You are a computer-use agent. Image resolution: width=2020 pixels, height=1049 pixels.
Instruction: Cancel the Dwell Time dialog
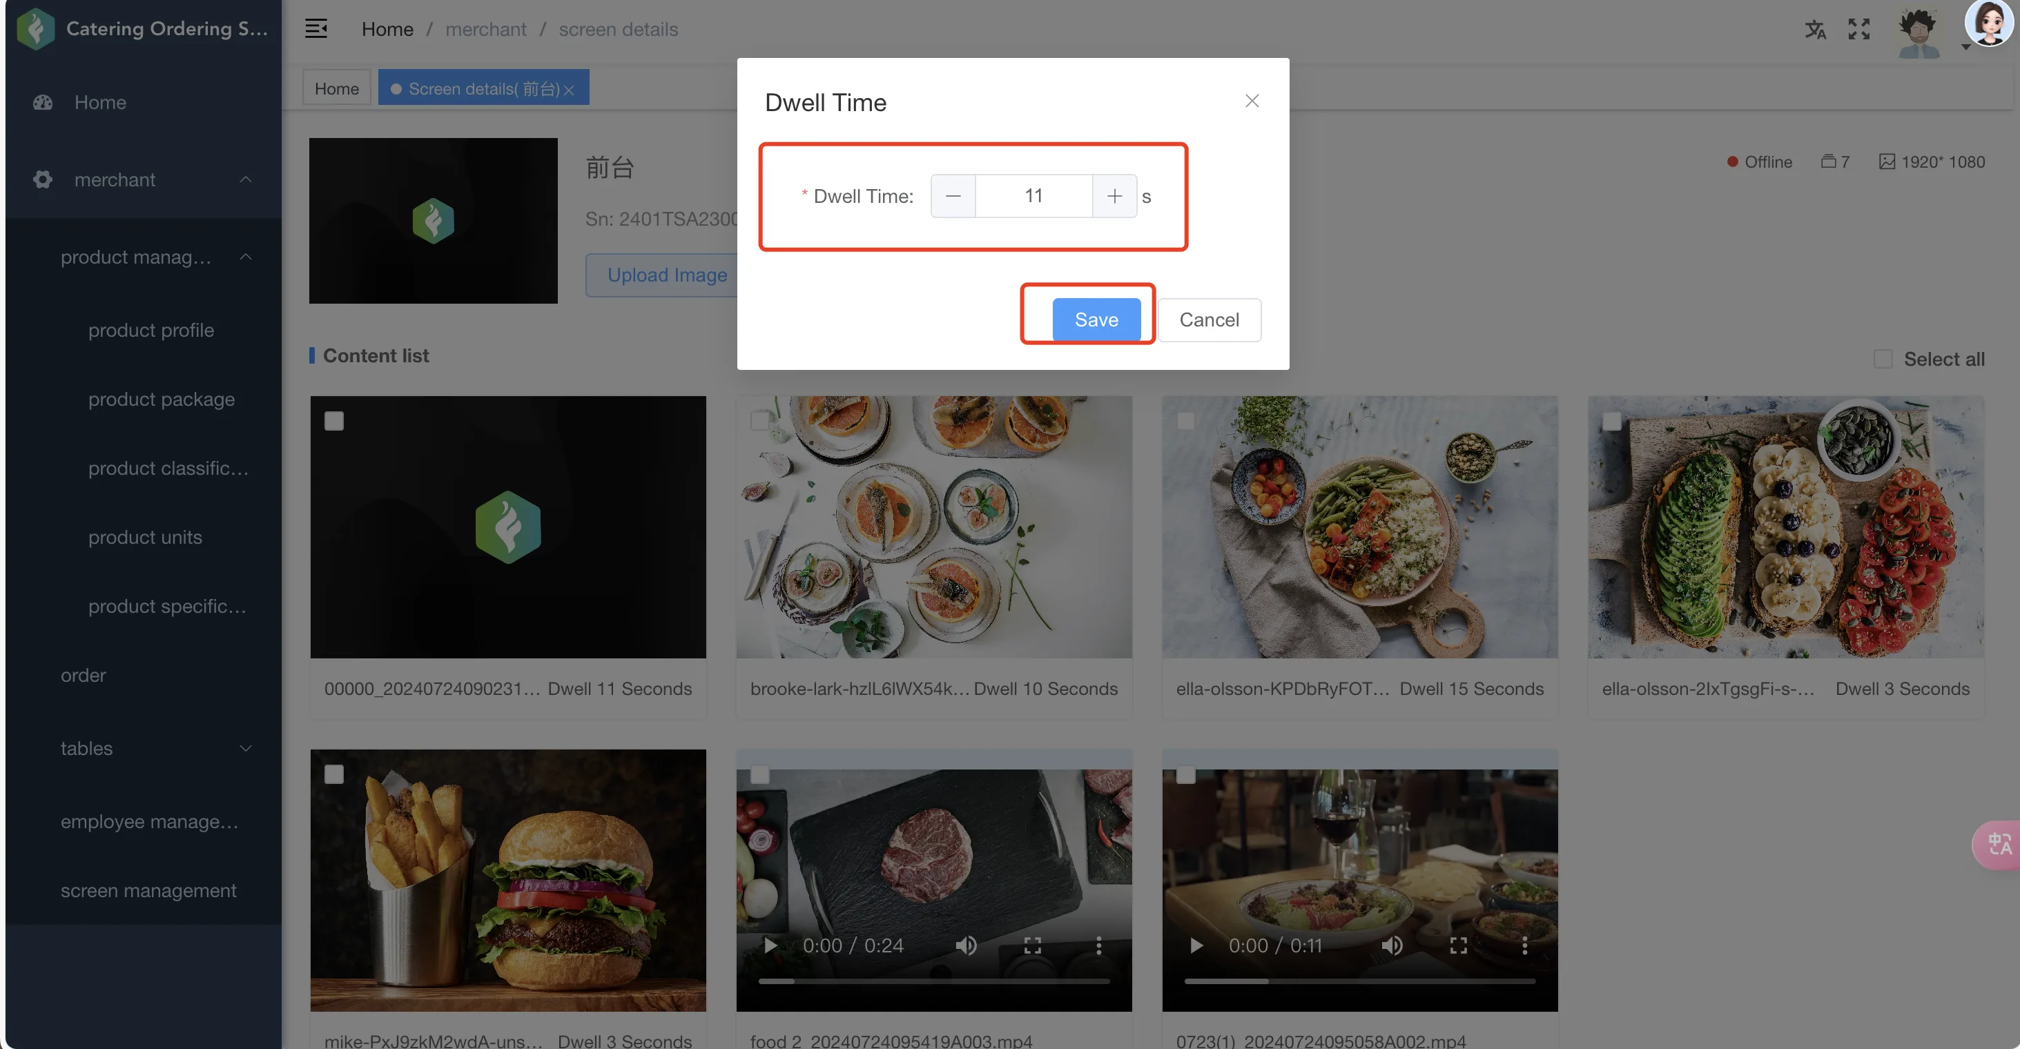(1210, 319)
